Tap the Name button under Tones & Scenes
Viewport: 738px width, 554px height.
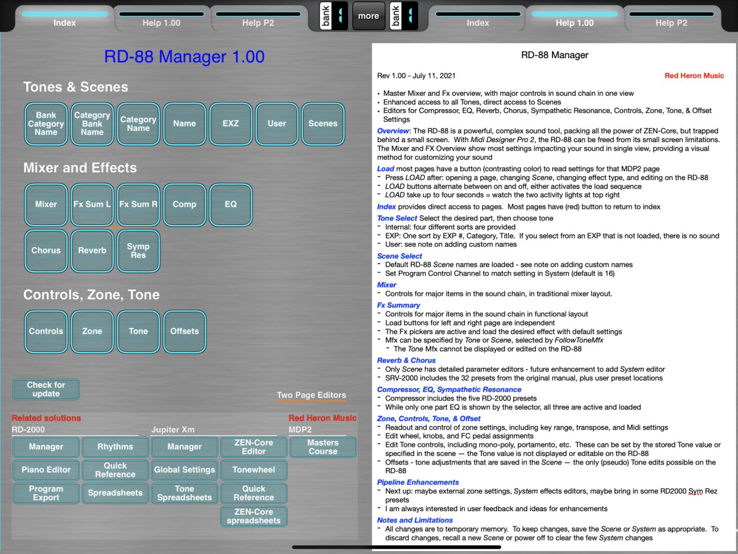point(184,124)
